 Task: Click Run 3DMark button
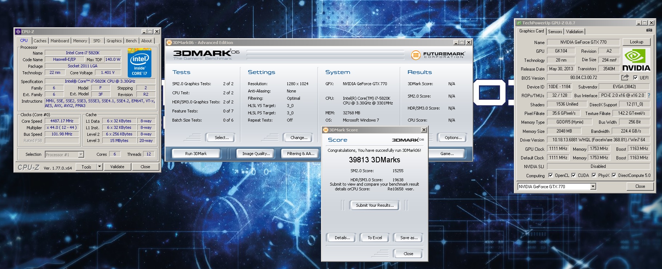(x=196, y=154)
